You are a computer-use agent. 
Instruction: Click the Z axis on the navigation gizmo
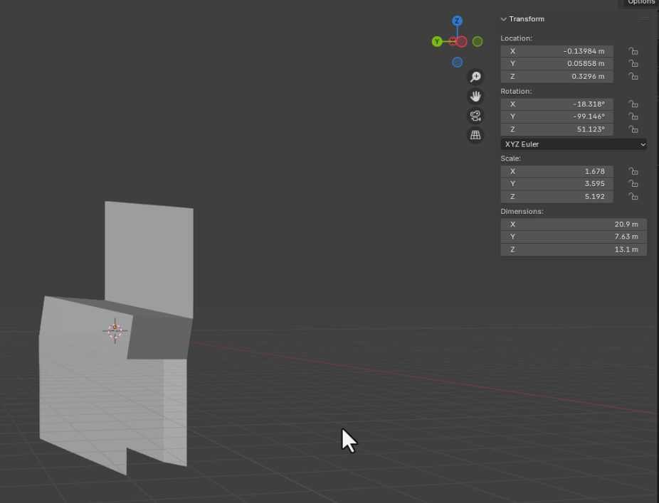tap(457, 20)
